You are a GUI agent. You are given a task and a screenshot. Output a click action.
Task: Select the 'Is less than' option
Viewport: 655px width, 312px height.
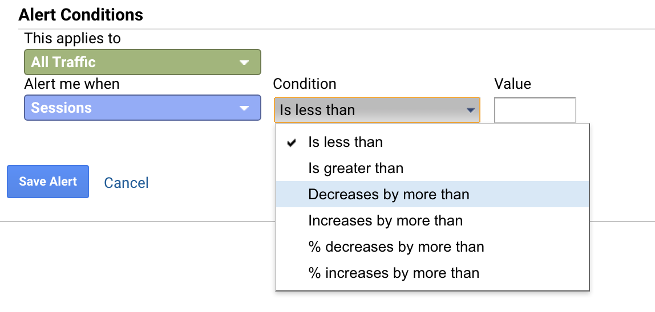(x=345, y=142)
